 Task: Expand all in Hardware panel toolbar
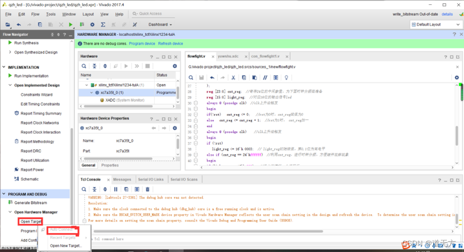(x=105, y=66)
